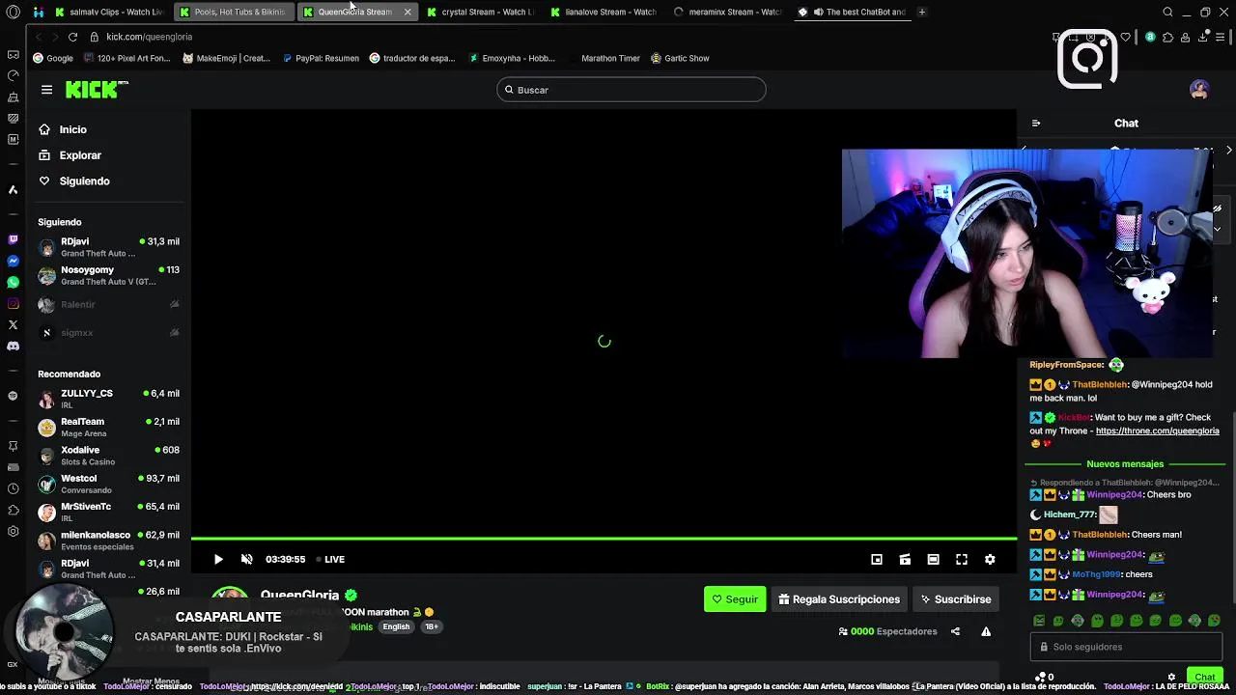Switch to crystal Stream tab
The width and height of the screenshot is (1236, 695).
click(x=480, y=12)
